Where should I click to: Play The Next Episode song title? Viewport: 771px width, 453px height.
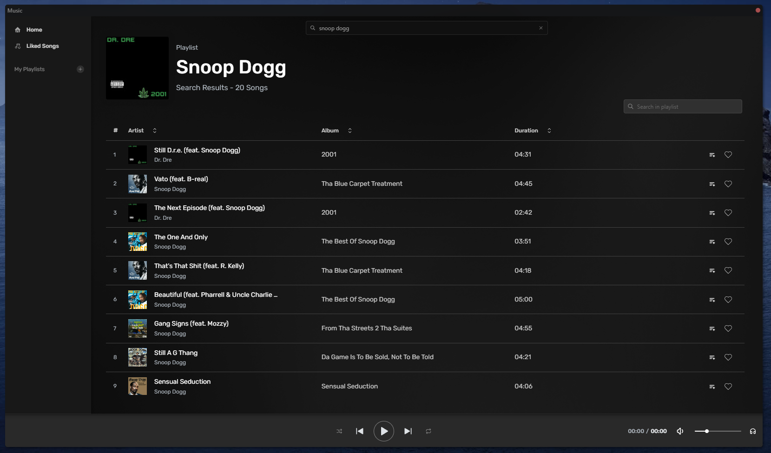point(209,208)
